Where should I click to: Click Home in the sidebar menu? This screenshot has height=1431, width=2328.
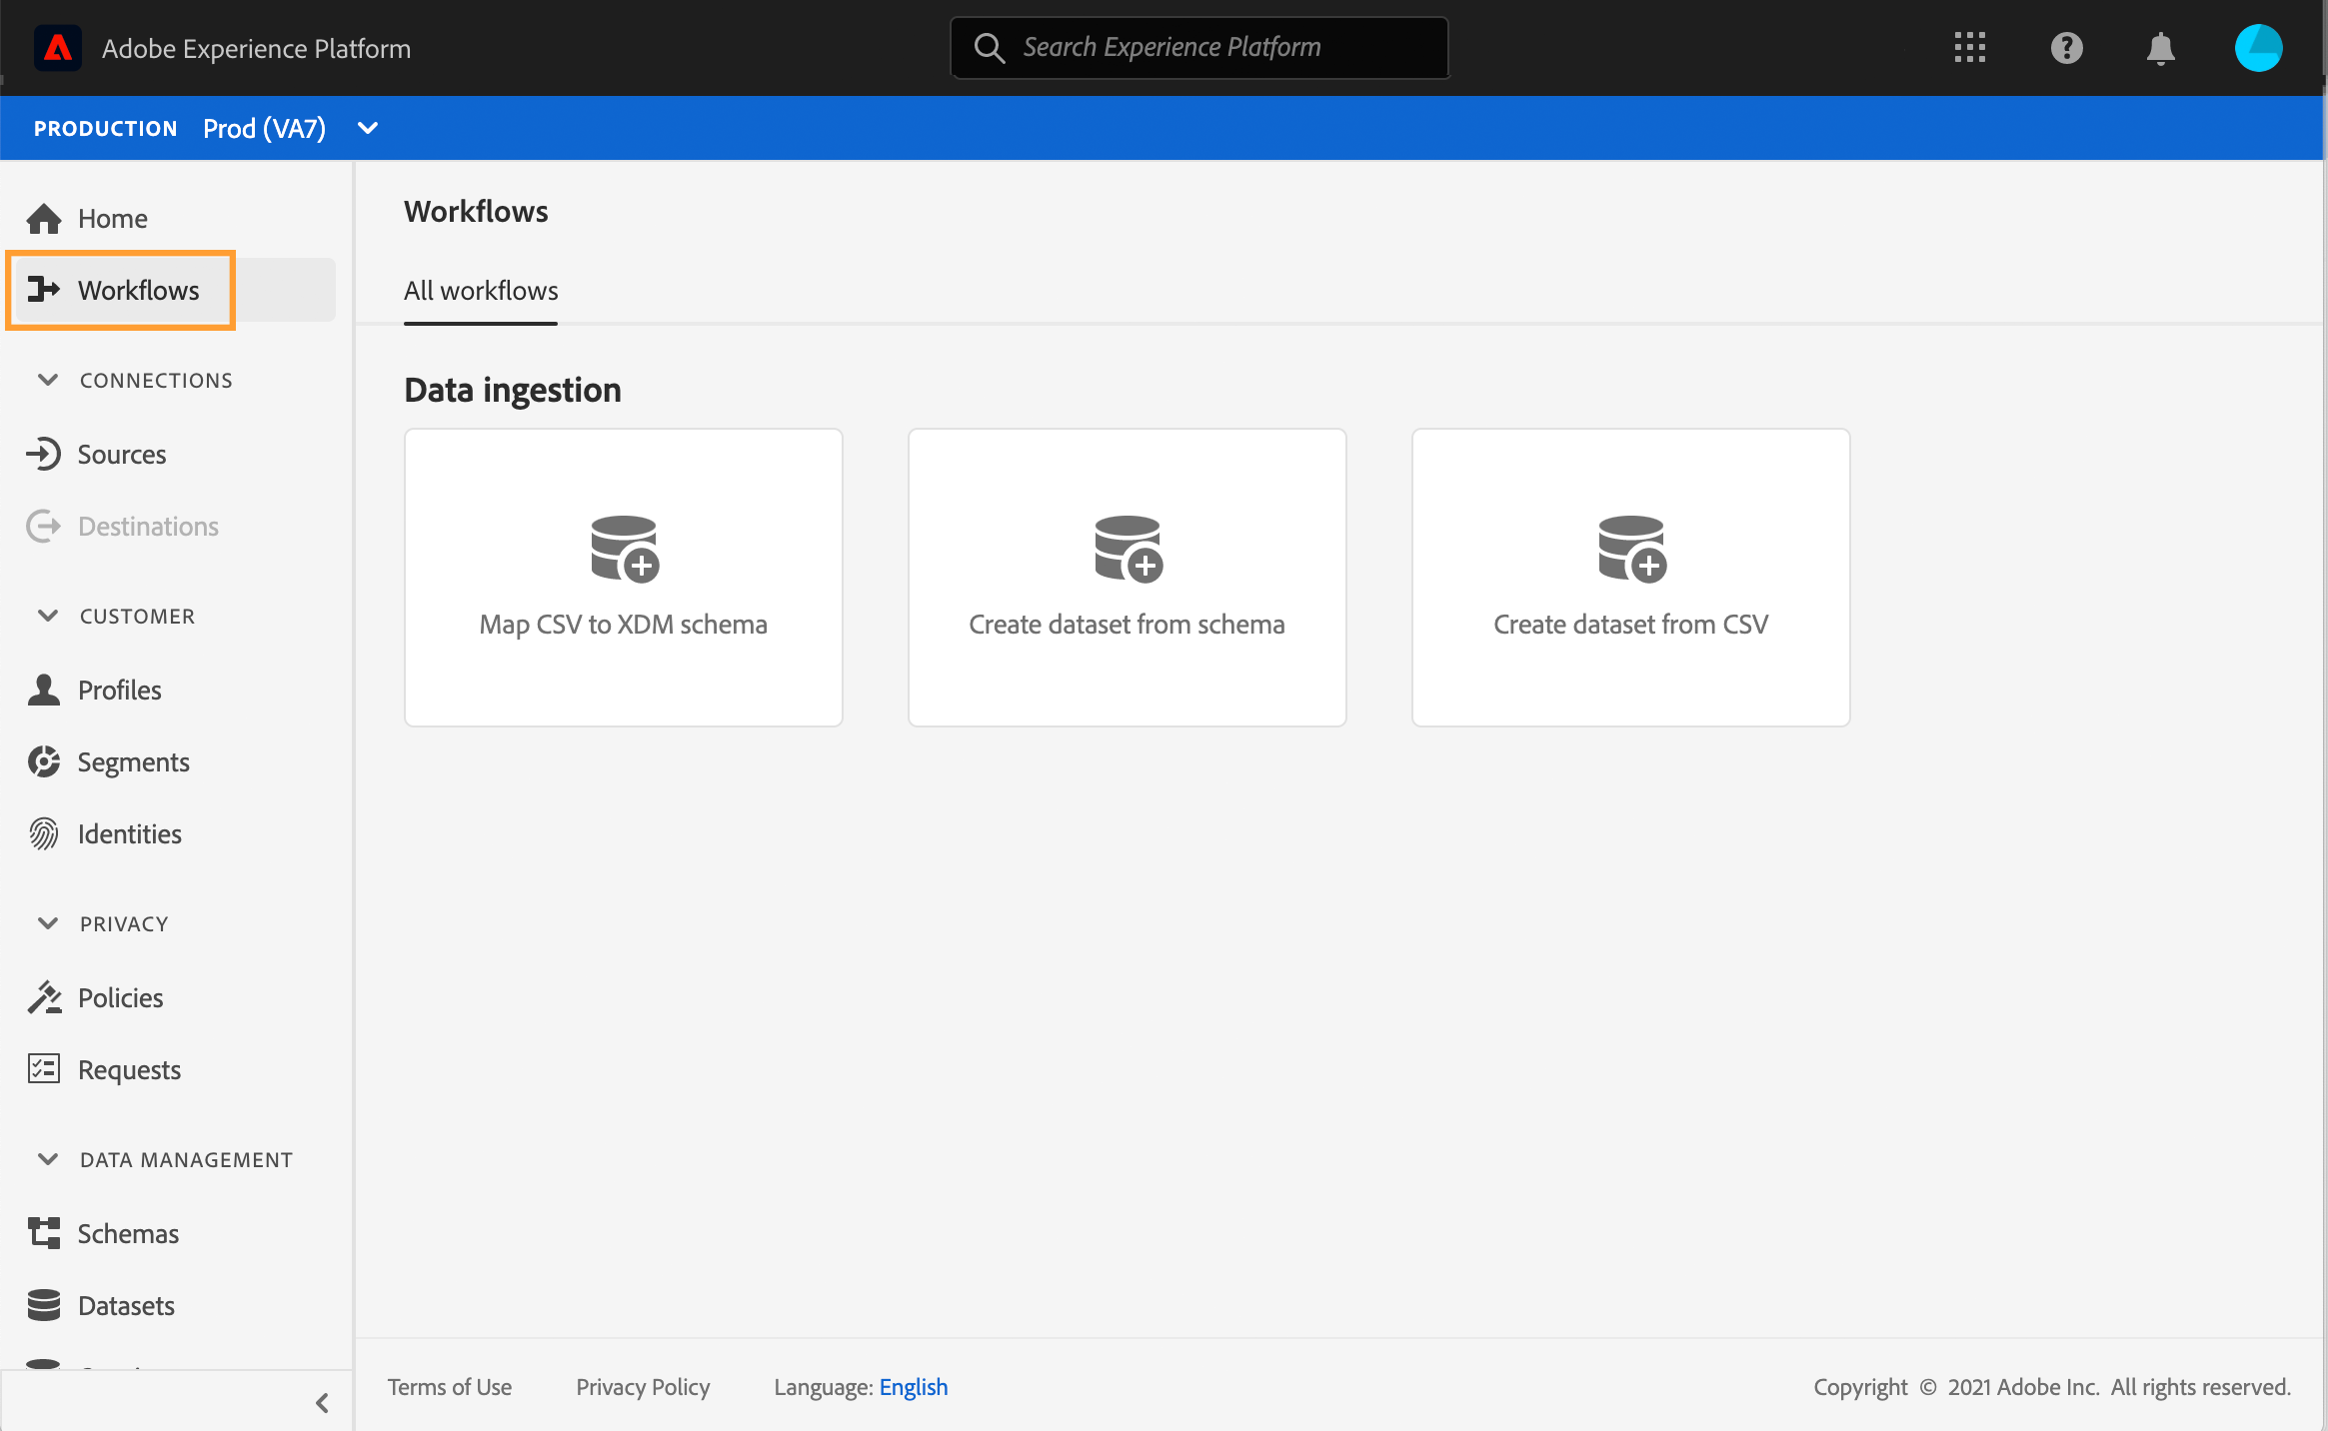112,219
